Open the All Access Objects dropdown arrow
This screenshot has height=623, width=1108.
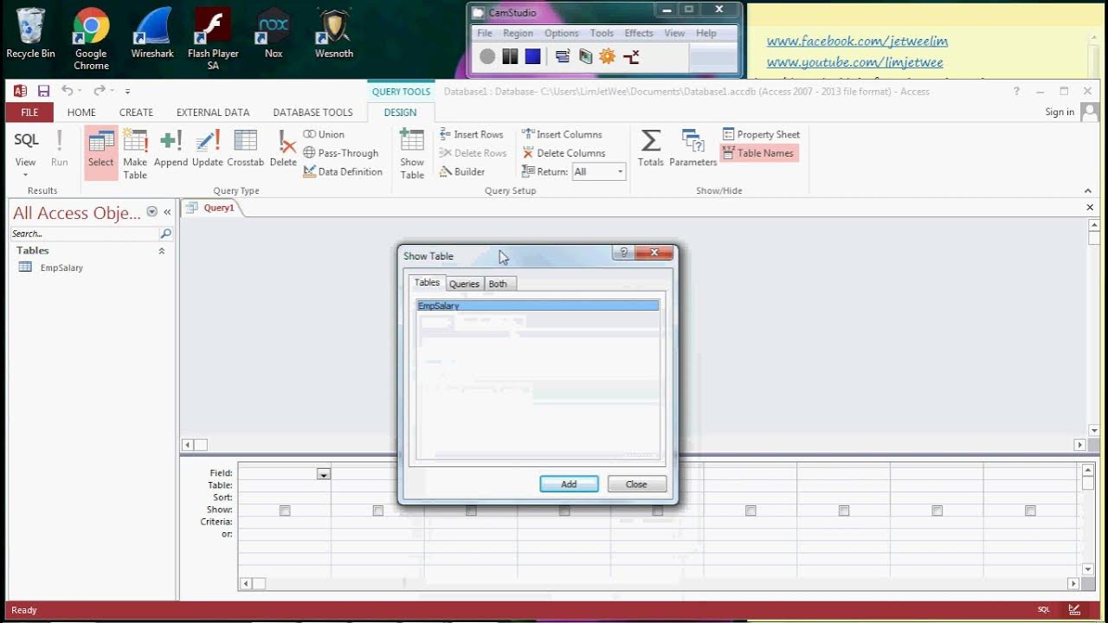click(152, 212)
